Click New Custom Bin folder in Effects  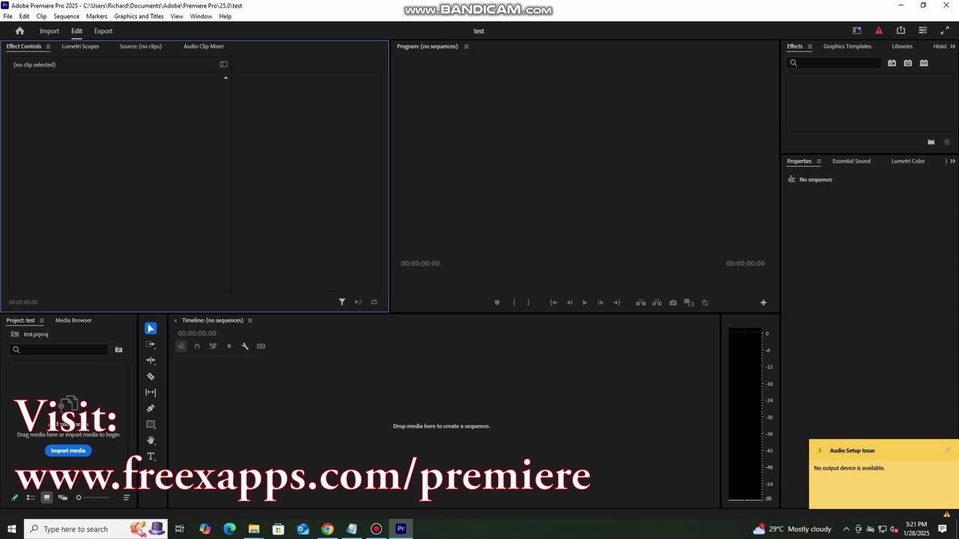931,142
